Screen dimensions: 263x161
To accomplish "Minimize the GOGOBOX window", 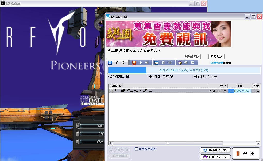I will [247, 17].
